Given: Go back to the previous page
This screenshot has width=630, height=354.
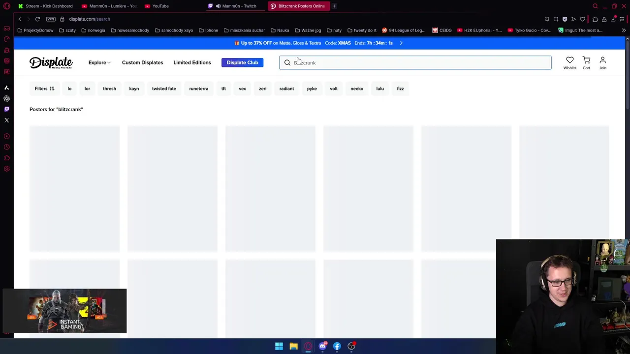Looking at the screenshot, I should (x=20, y=19).
